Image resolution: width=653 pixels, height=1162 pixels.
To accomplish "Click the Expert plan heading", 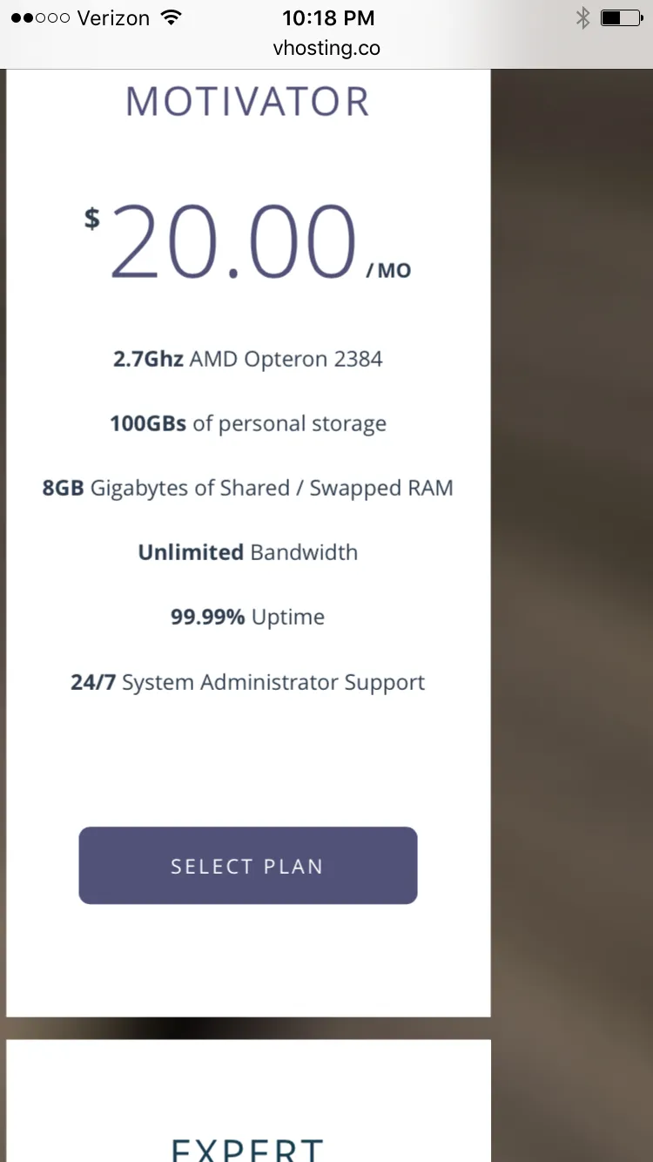I will [248, 1146].
